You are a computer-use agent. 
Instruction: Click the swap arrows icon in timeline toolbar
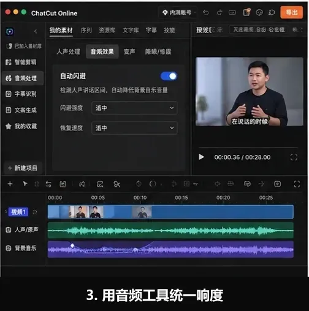pos(48,184)
